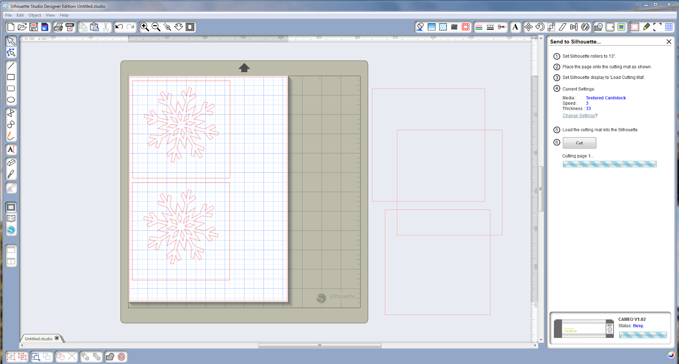Choose the Select arrow tool
The width and height of the screenshot is (679, 364).
pyautogui.click(x=11, y=41)
